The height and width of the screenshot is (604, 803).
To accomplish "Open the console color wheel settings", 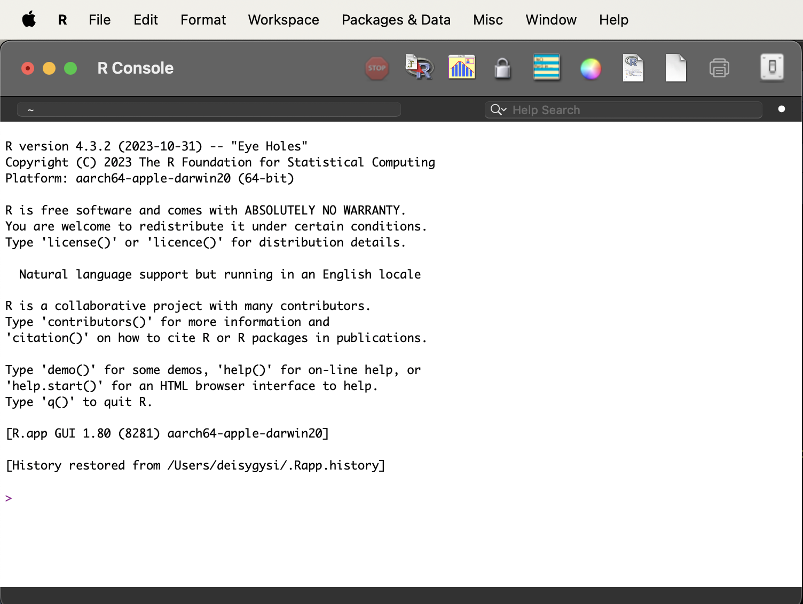I will (591, 69).
